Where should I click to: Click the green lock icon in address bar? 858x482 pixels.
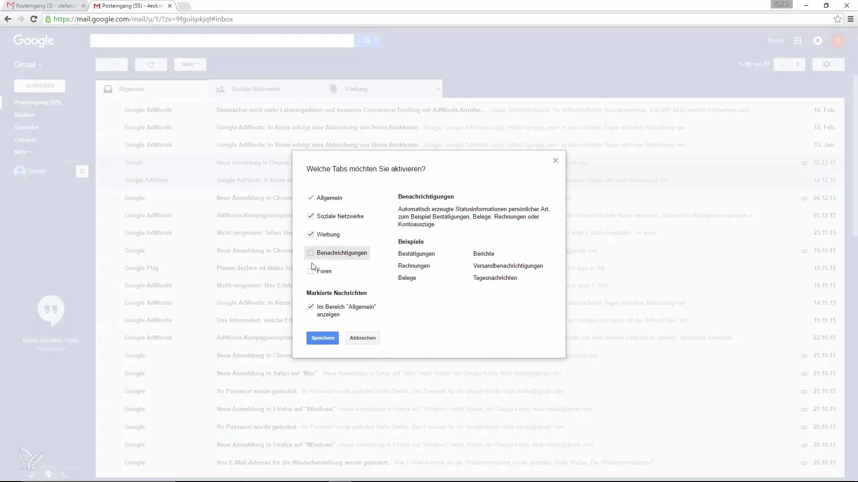[48, 19]
